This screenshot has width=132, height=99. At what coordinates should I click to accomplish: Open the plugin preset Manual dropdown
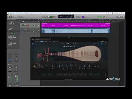tap(43, 39)
